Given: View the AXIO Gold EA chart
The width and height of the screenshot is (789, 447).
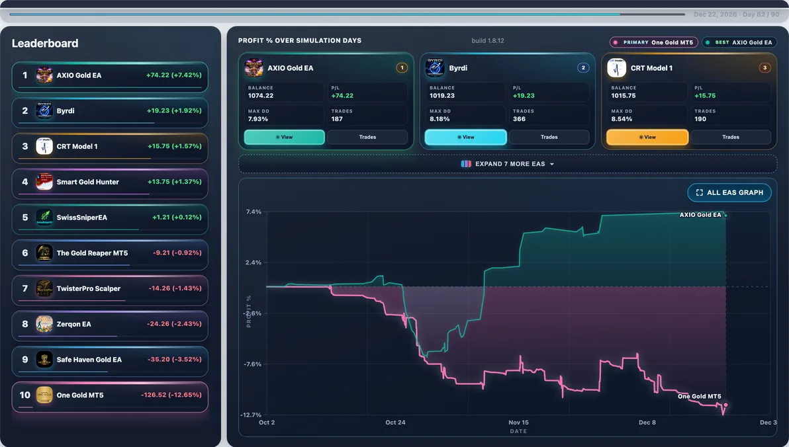Looking at the screenshot, I should [x=285, y=138].
